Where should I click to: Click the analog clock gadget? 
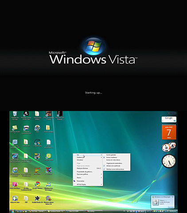pos(169,161)
